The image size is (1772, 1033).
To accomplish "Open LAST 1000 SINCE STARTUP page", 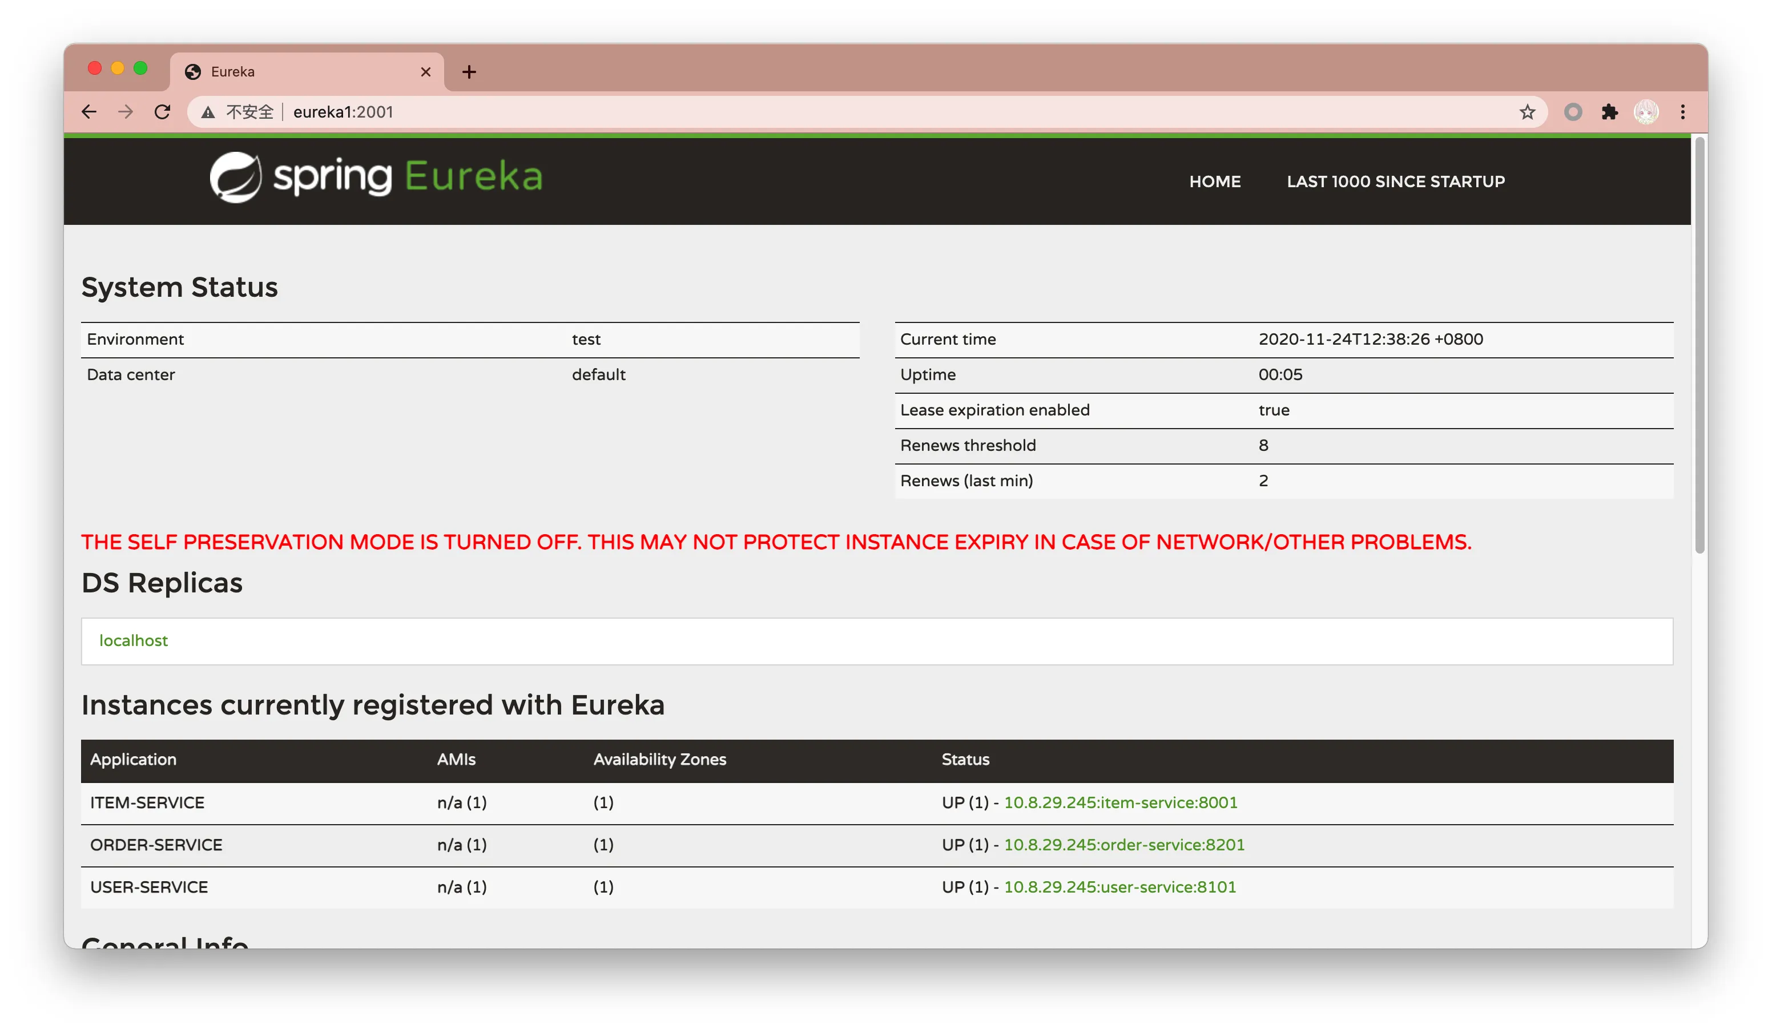I will point(1396,181).
